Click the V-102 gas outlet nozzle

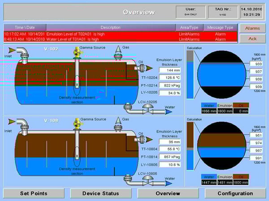point(117,51)
